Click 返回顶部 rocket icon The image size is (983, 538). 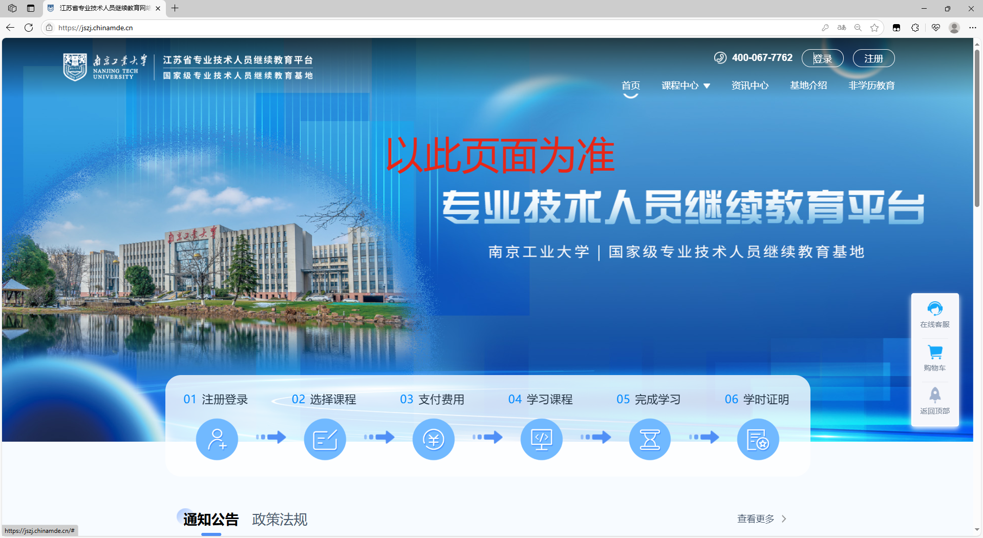935,395
